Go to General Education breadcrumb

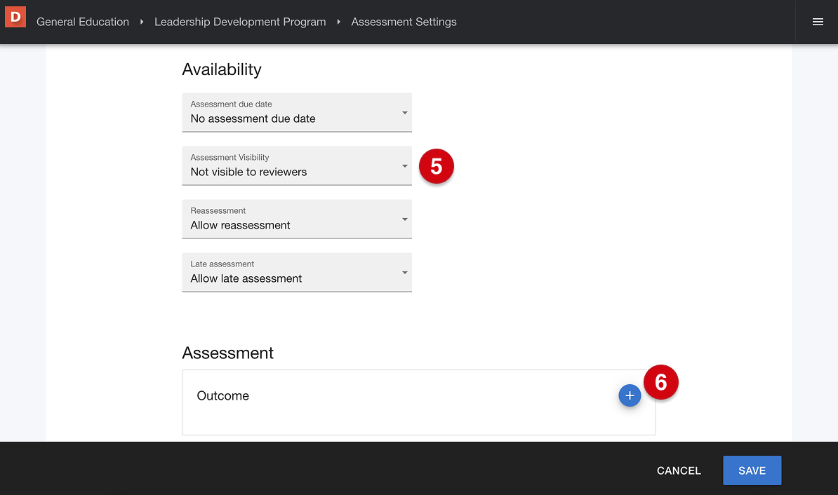(83, 22)
